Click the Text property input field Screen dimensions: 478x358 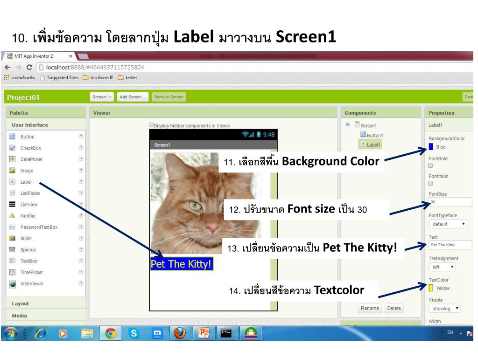450,245
